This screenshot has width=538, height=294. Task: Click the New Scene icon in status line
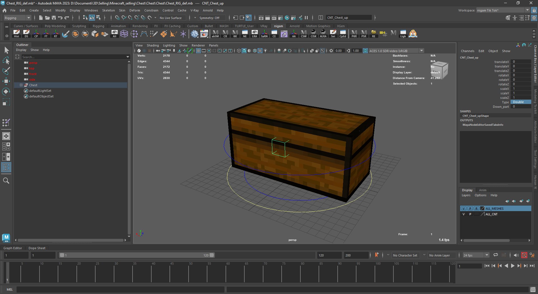(41, 18)
